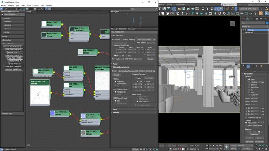Select Editable Poly in modifier stack
The height and width of the screenshot is (151, 269).
[x=249, y=32]
